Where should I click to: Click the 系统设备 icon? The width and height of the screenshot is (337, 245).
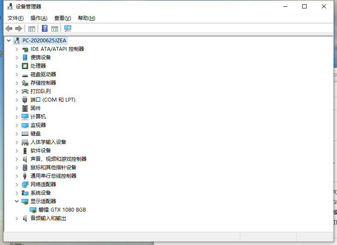25,193
